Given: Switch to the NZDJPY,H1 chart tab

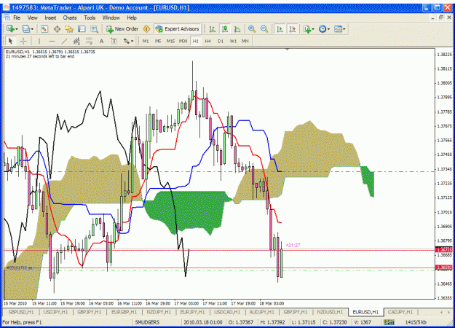Looking at the screenshot, I should click(x=159, y=312).
